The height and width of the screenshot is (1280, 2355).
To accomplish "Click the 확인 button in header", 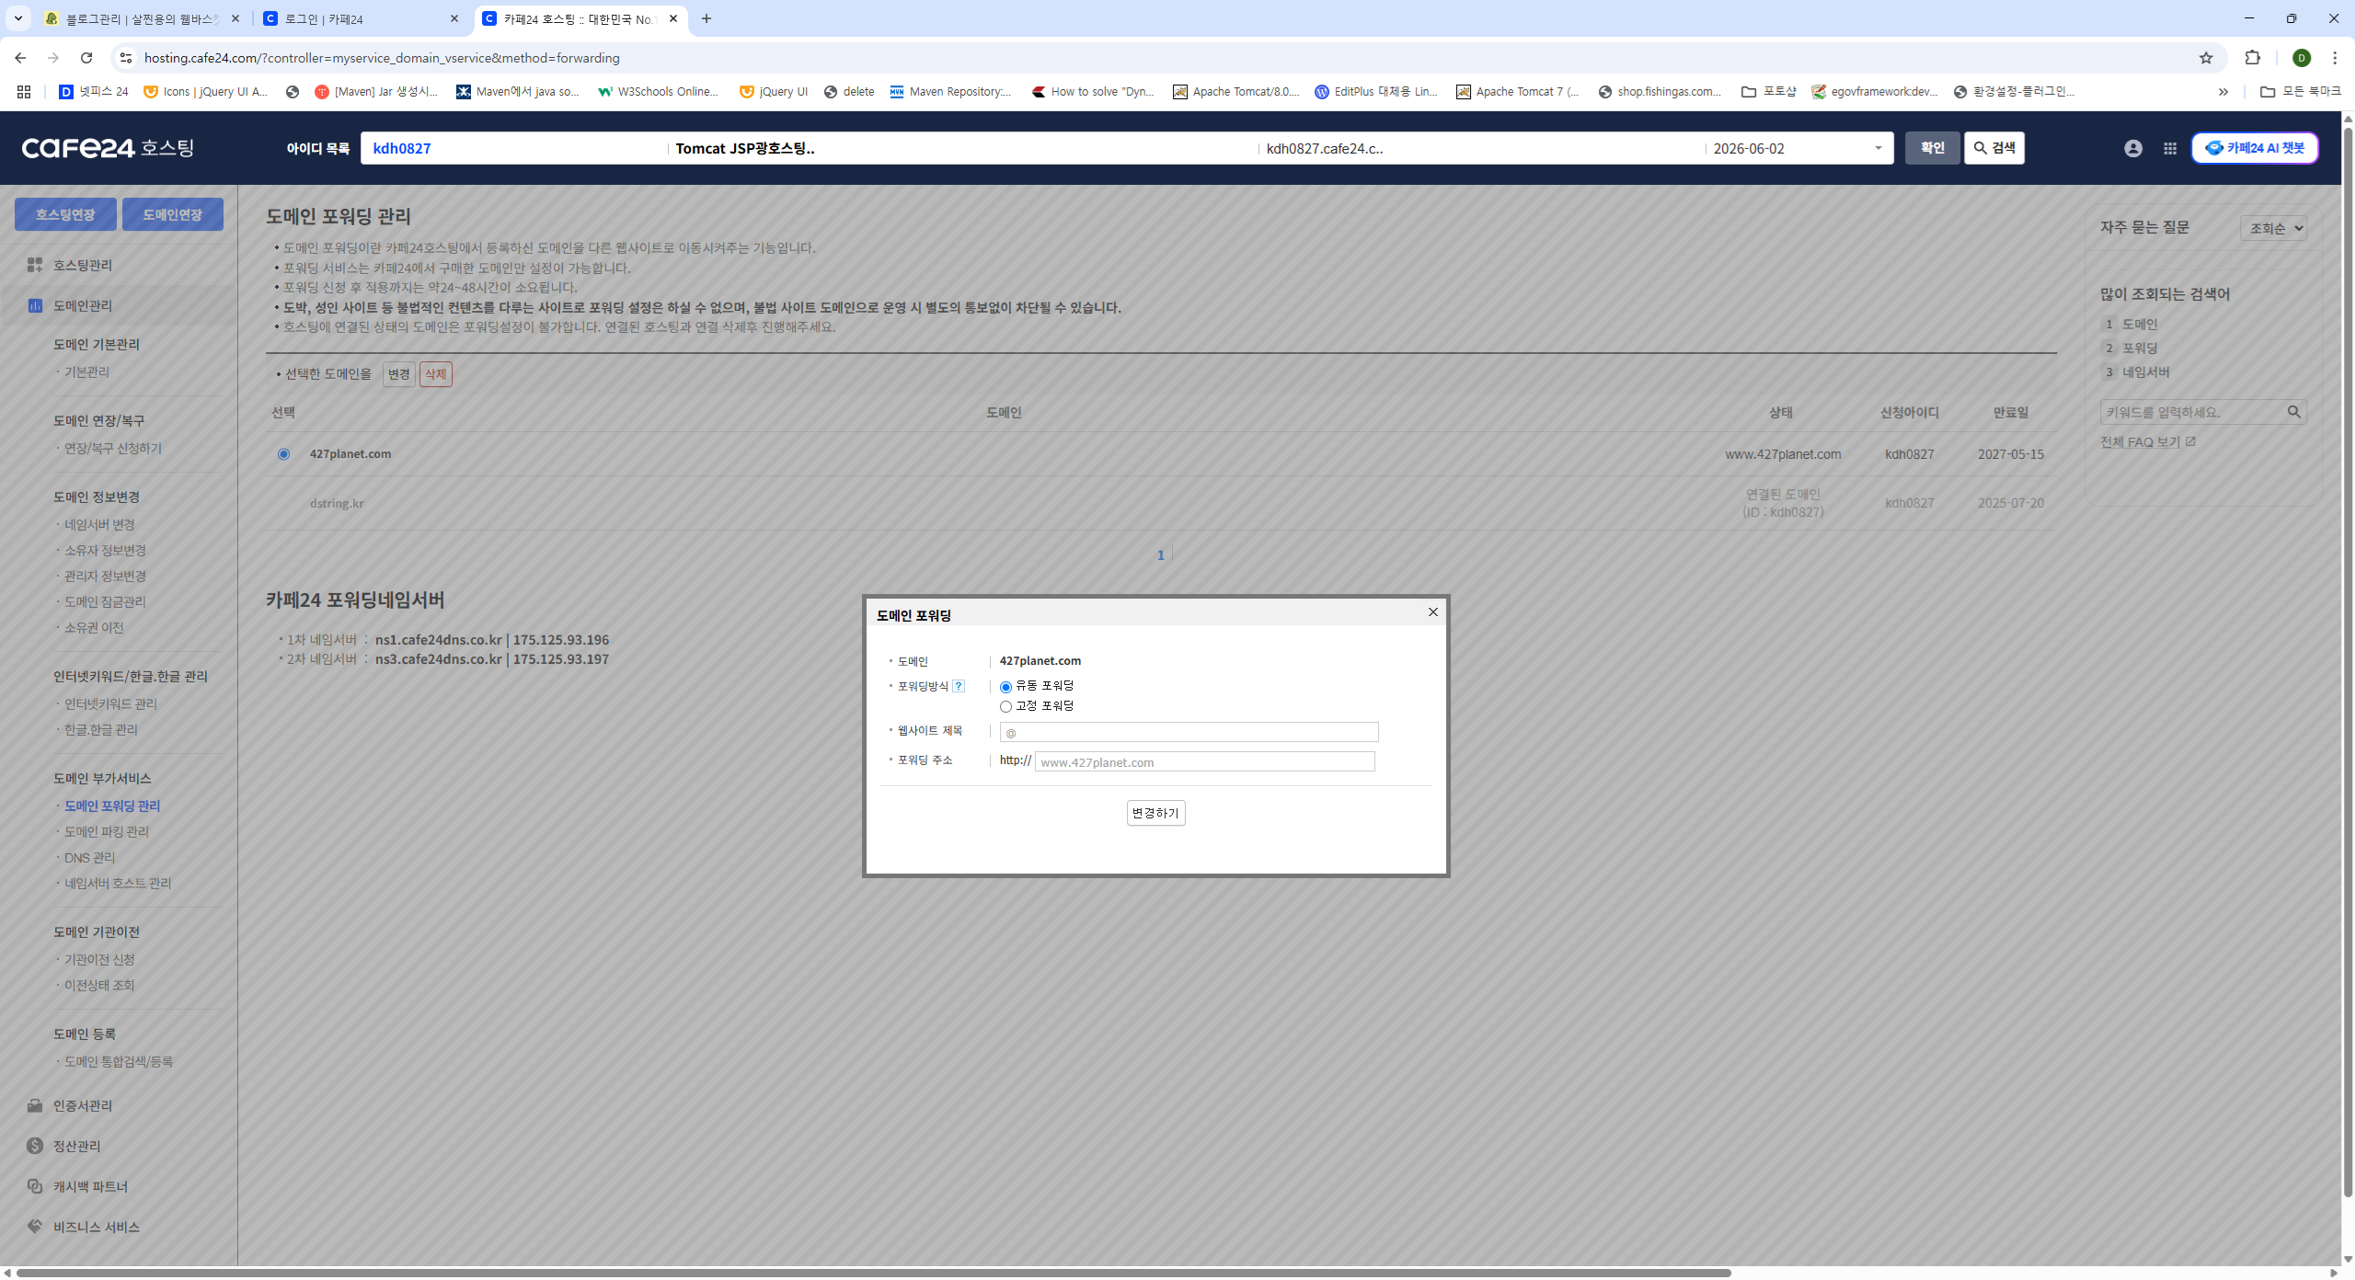I will [1932, 148].
